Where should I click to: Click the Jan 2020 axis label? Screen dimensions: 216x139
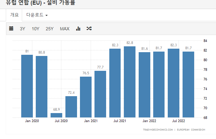(x=32, y=121)
